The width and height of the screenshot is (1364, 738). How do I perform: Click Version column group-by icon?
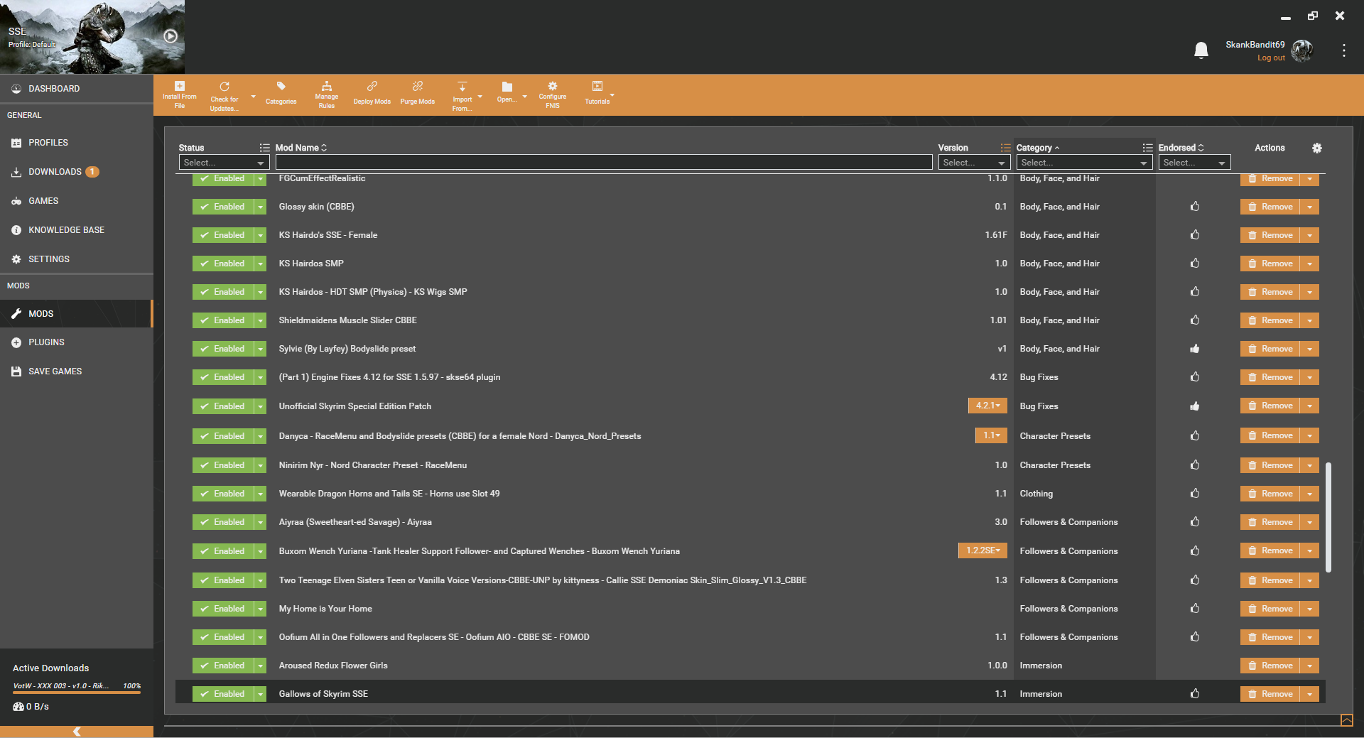point(1005,148)
